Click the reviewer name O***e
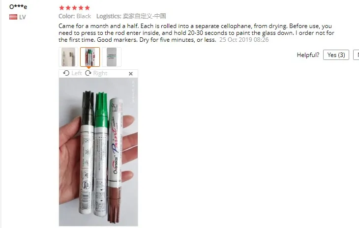This screenshot has height=228, width=359. (18, 6)
